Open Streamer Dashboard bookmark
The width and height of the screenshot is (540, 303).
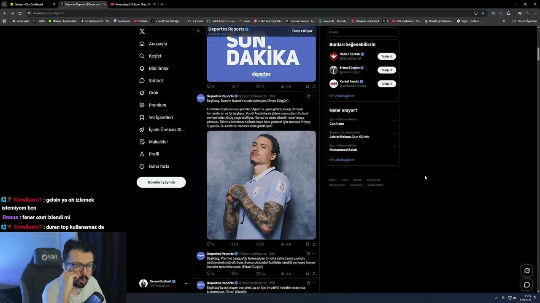point(365,21)
